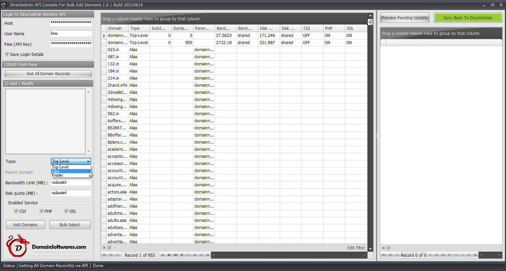Cancel edits using the X navigator icon

[208, 255]
